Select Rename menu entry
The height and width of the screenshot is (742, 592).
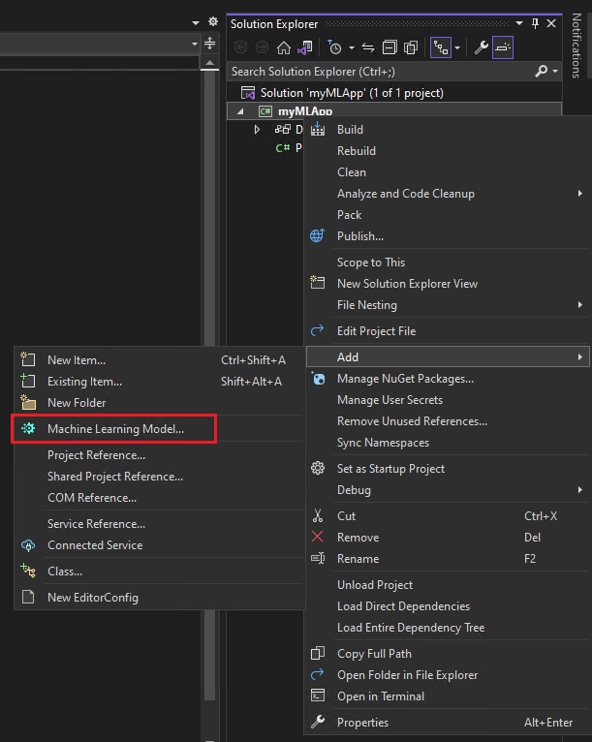coord(448,559)
